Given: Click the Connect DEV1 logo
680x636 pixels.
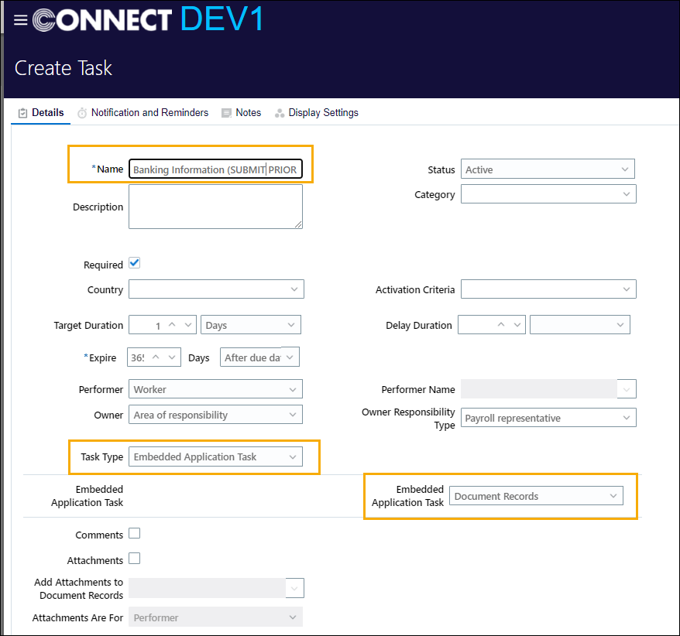Looking at the screenshot, I should point(148,19).
